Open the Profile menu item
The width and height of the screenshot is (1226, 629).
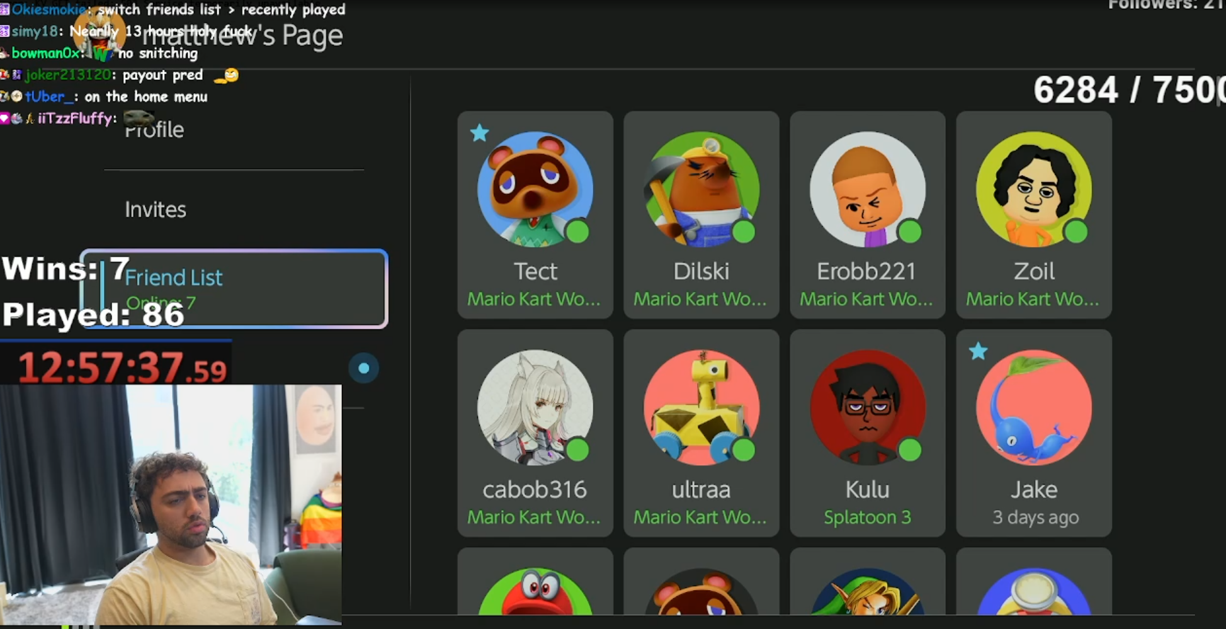tap(154, 129)
